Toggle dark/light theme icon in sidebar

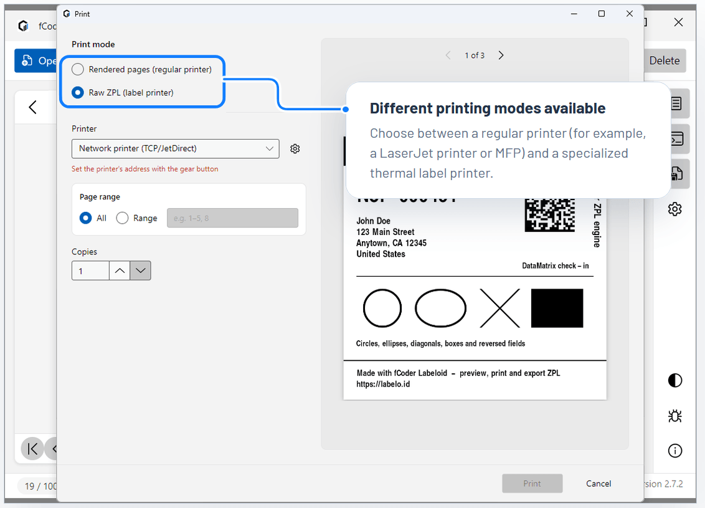[x=675, y=381]
